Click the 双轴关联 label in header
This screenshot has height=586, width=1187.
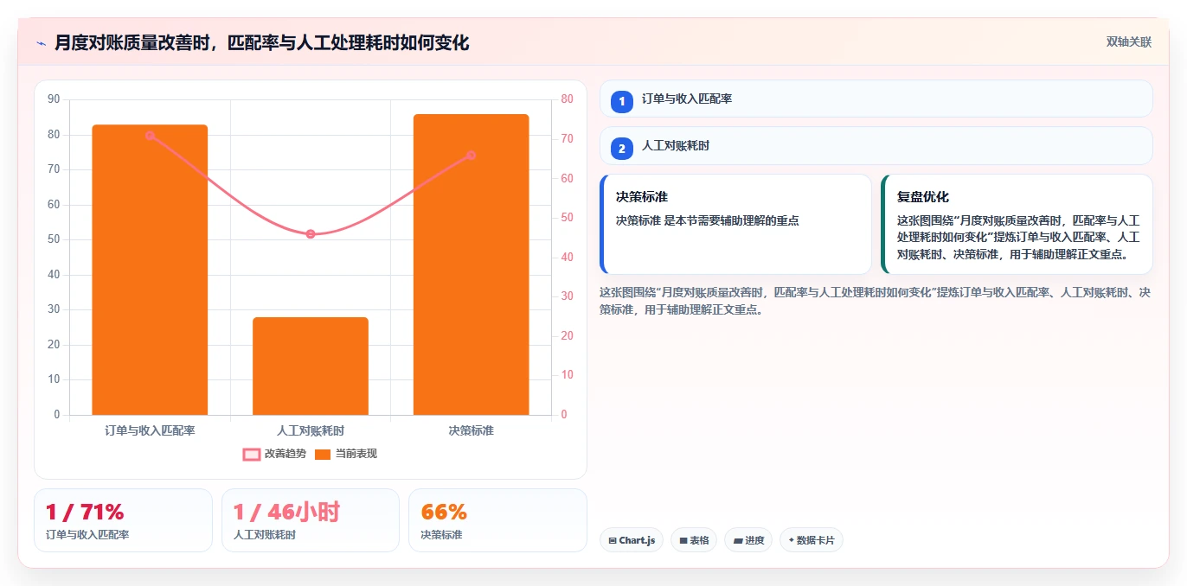1129,41
